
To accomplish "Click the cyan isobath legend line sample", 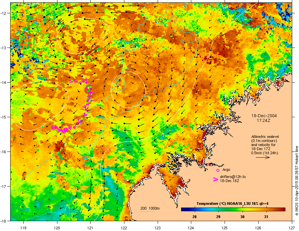I will 147,211.
